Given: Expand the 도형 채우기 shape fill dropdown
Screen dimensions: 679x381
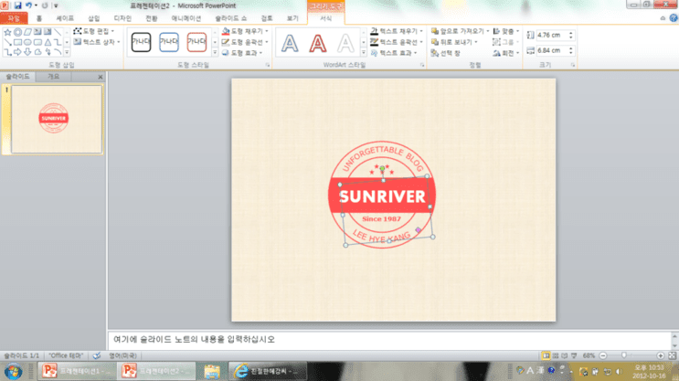Looking at the screenshot, I should click(x=267, y=31).
